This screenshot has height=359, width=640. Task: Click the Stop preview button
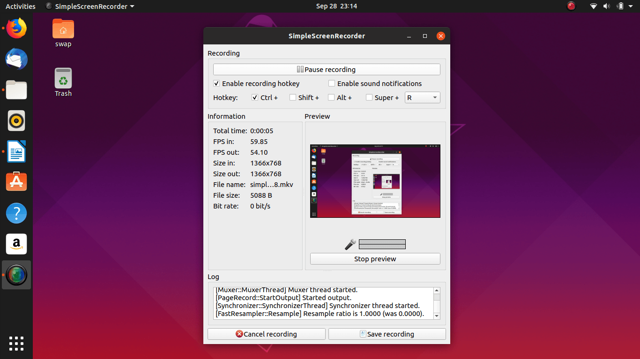click(375, 259)
